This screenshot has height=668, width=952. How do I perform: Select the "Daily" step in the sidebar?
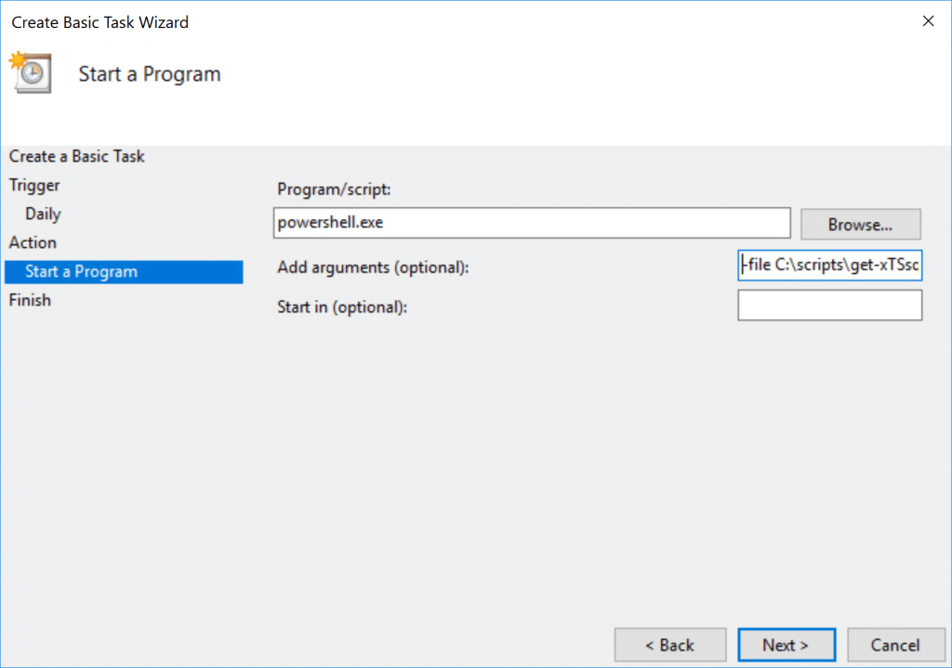(45, 214)
